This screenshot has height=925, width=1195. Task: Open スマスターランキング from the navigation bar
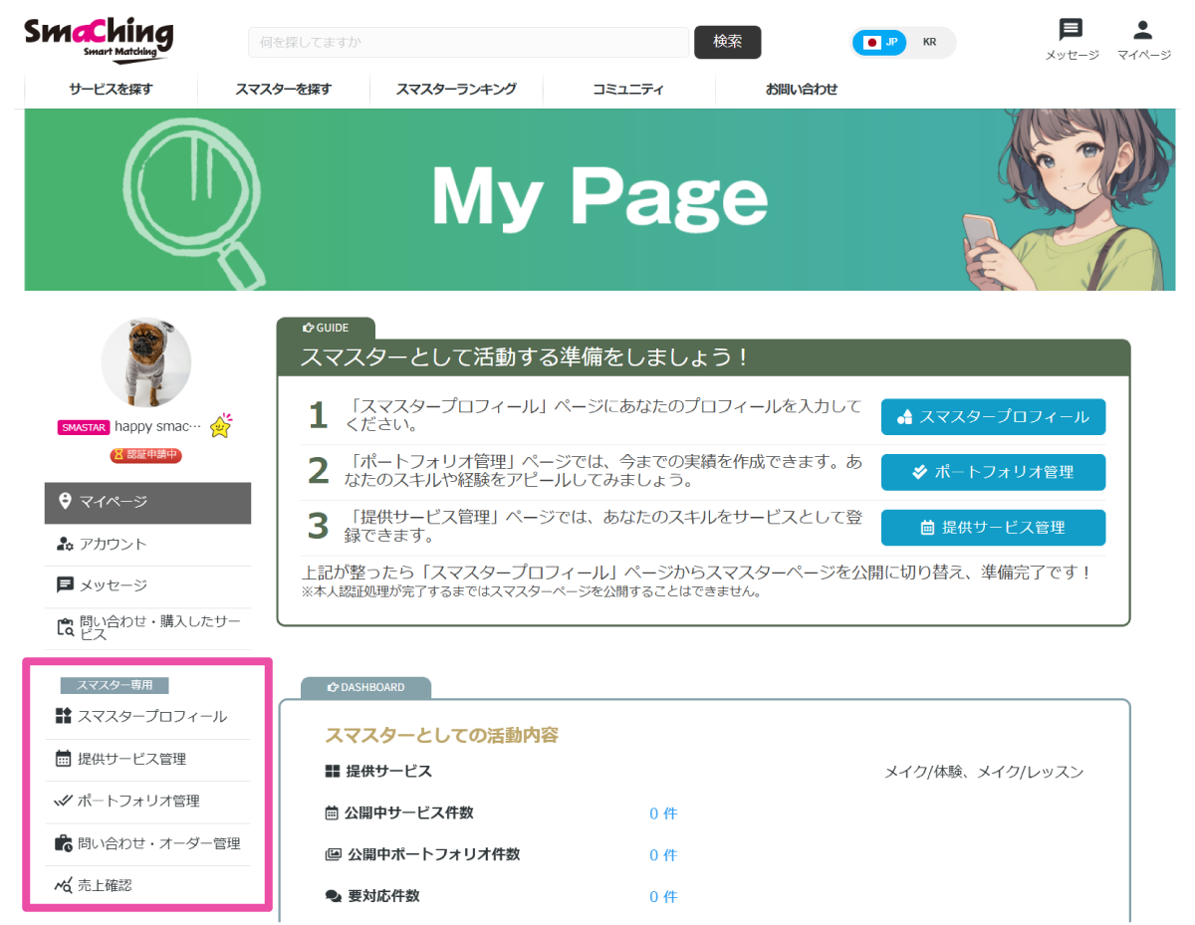point(455,89)
